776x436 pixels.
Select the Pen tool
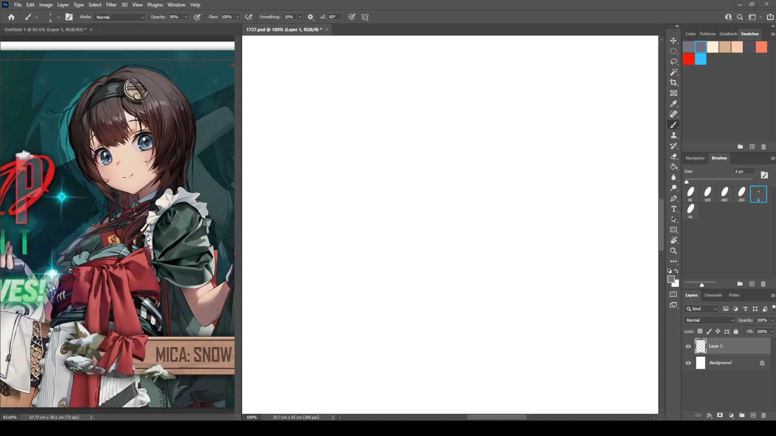coord(673,198)
